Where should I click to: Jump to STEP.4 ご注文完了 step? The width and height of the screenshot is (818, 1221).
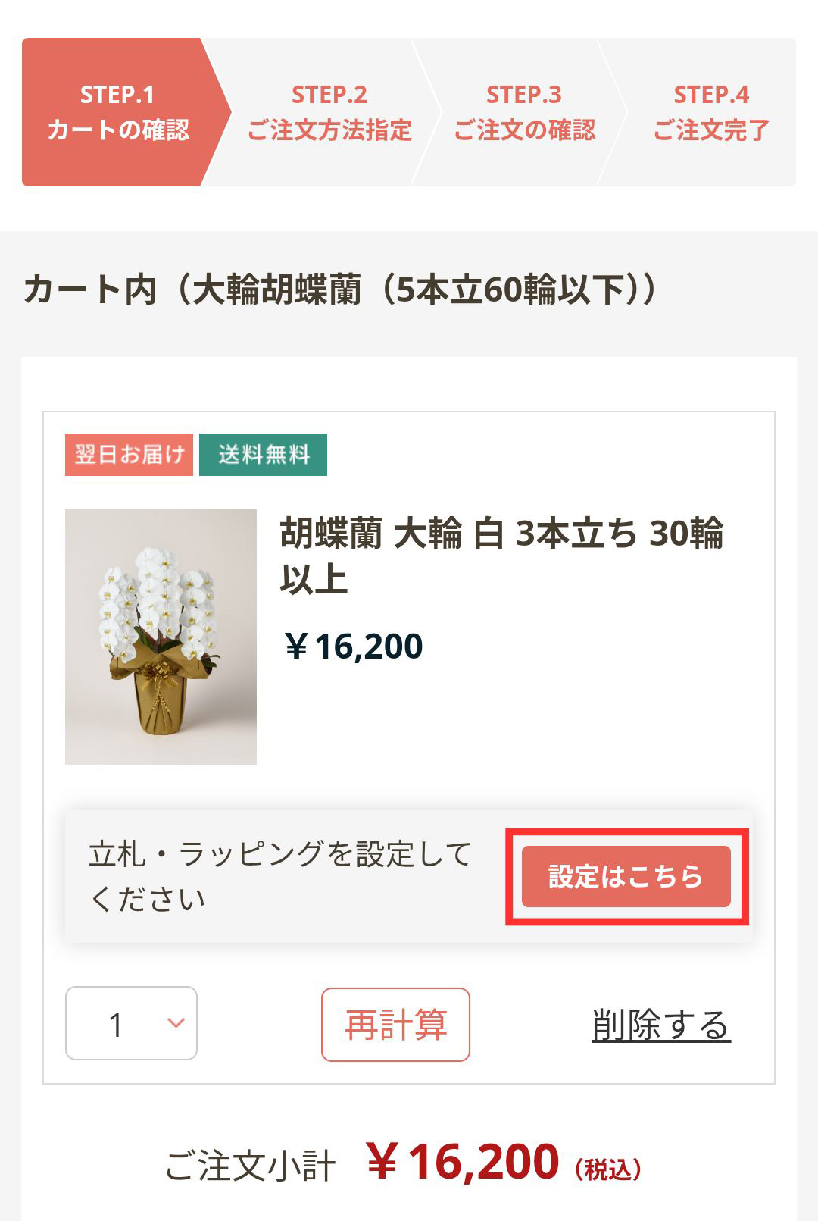710,112
